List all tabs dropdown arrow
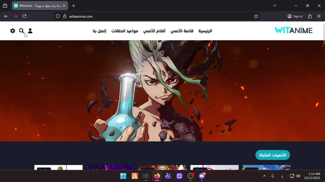The image size is (325, 182). [275, 6]
